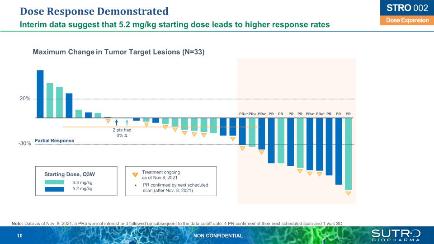Click the triangle marker left of the blue arrow
This screenshot has width=434, height=244.
[108, 121]
